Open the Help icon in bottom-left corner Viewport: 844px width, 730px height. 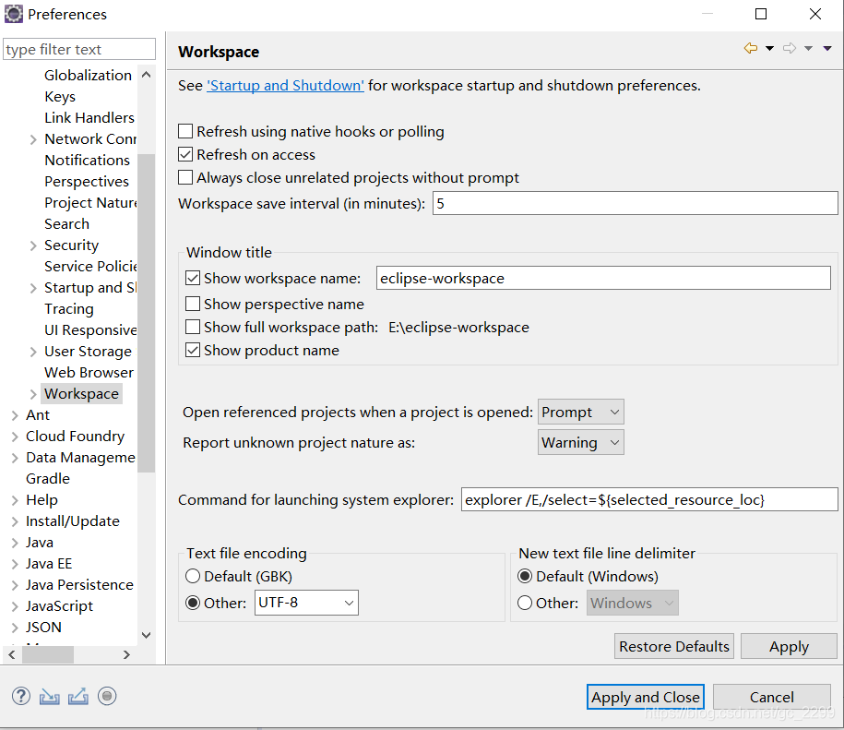point(20,696)
